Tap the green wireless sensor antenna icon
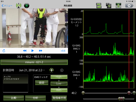This screenshot has width=136, height=102. (19, 6)
